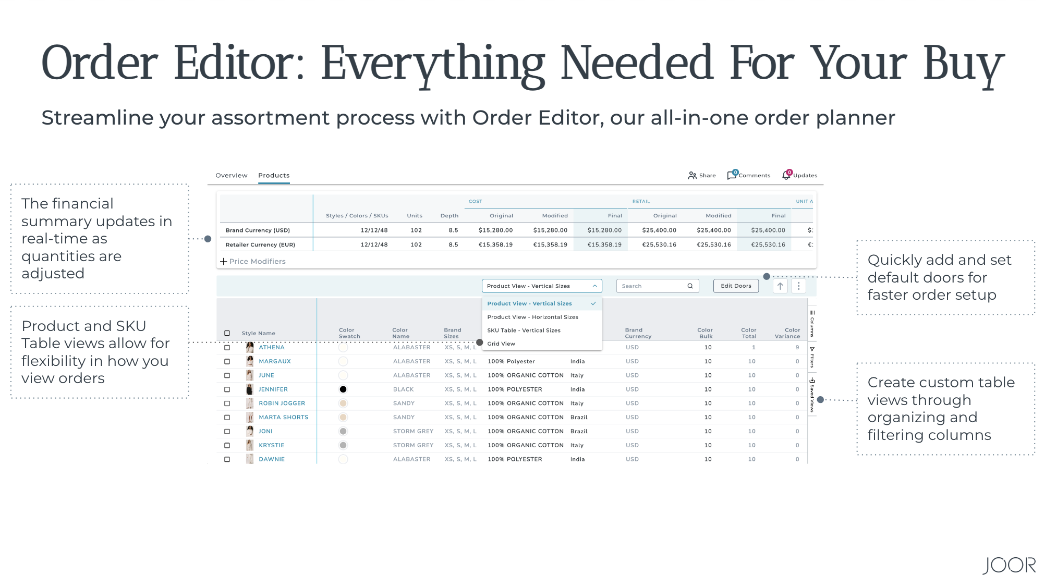1045x588 pixels.
Task: Select Grid View from the menu
Action: pos(501,344)
